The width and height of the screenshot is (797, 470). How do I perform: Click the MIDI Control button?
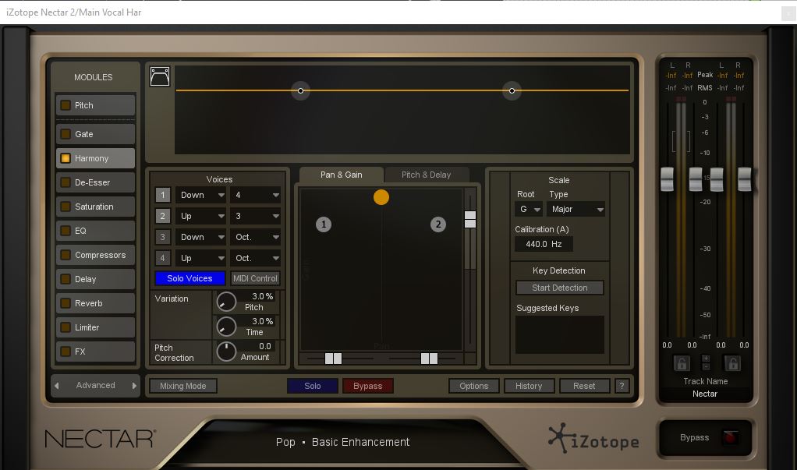click(x=255, y=278)
